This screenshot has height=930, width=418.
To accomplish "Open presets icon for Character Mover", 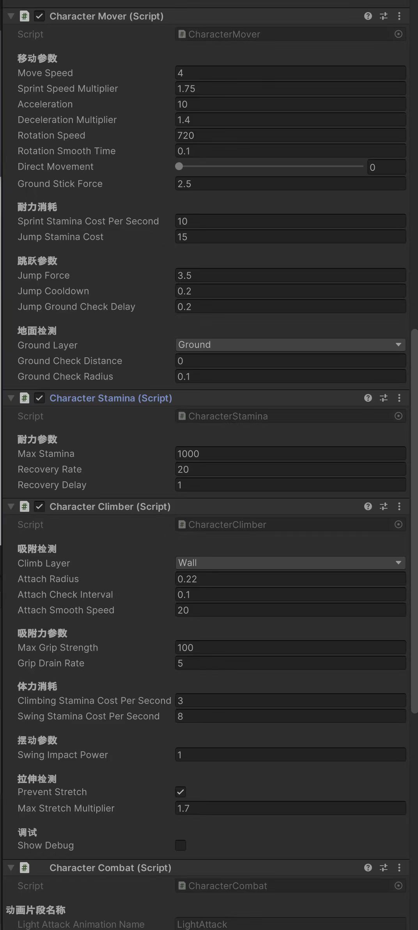I will pyautogui.click(x=384, y=16).
